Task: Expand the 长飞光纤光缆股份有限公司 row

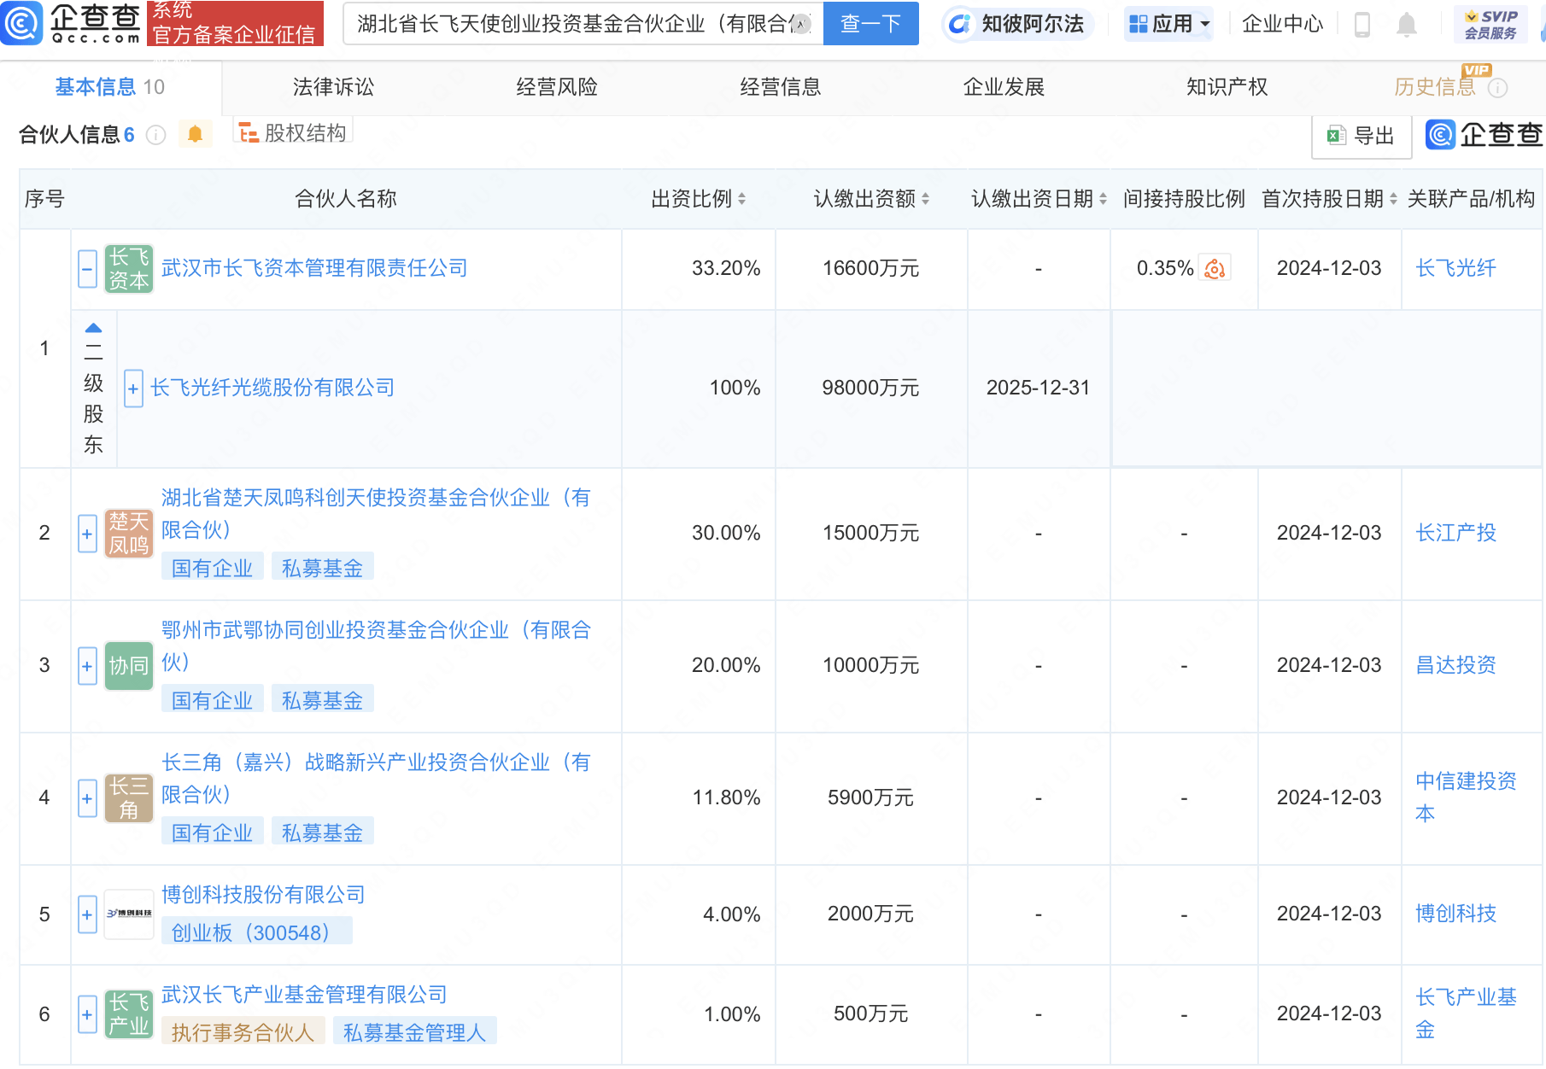Action: 133,388
